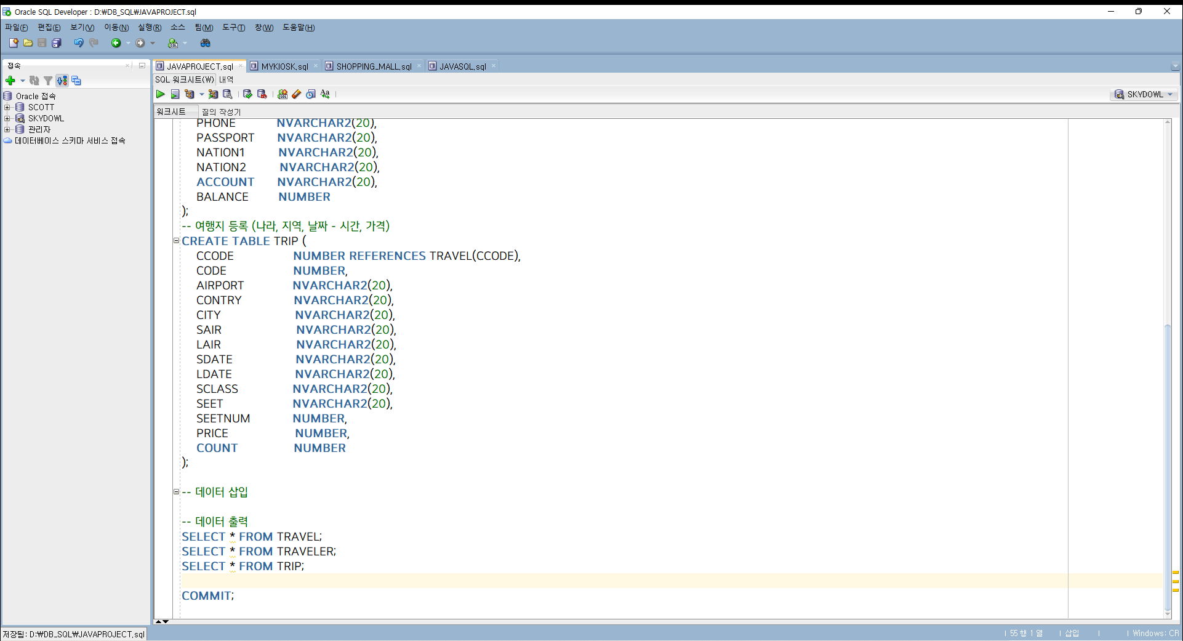This screenshot has height=641, width=1183.
Task: Commit changes with the database check icon
Action: click(247, 94)
